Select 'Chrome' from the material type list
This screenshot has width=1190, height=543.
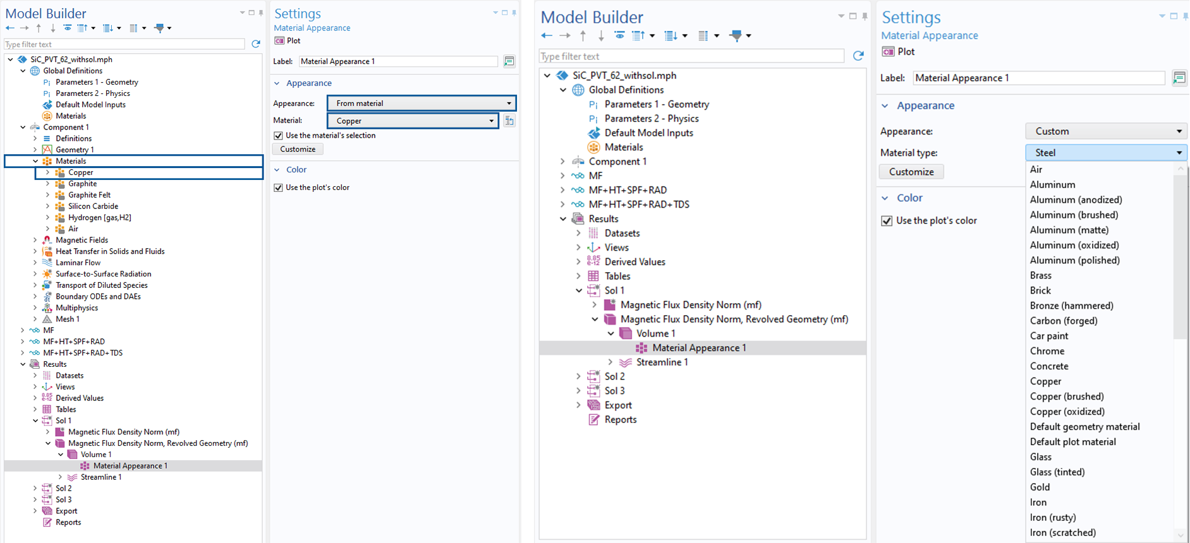point(1047,351)
